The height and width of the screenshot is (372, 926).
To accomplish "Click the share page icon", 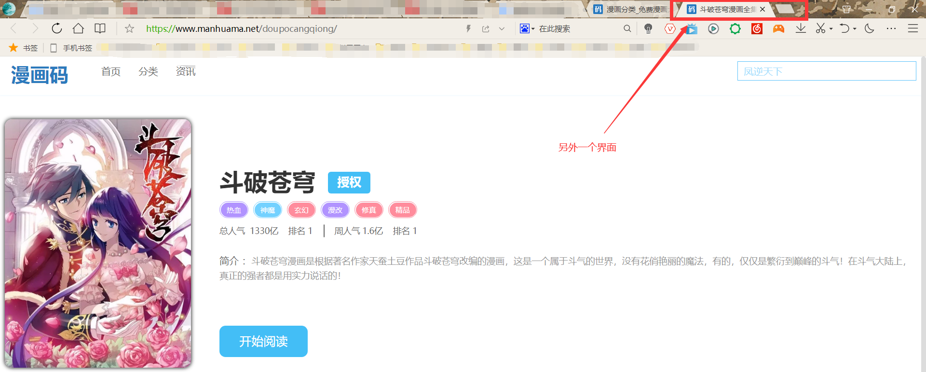I will (x=486, y=29).
